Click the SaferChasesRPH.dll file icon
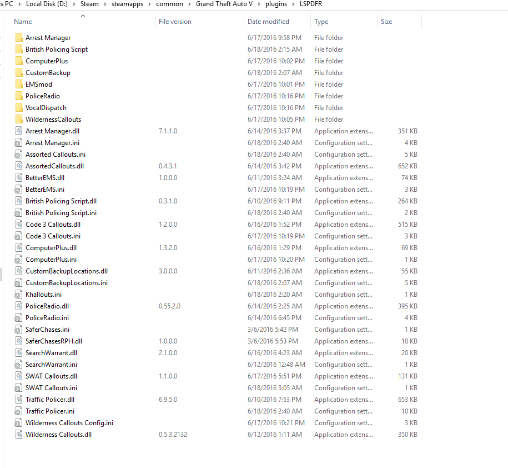The height and width of the screenshot is (468, 508). [x=19, y=341]
